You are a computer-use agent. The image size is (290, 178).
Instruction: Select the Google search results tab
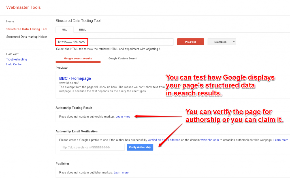pos(78,58)
